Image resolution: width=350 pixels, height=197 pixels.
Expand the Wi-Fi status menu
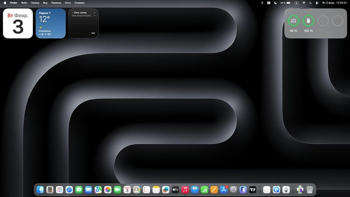304,3
